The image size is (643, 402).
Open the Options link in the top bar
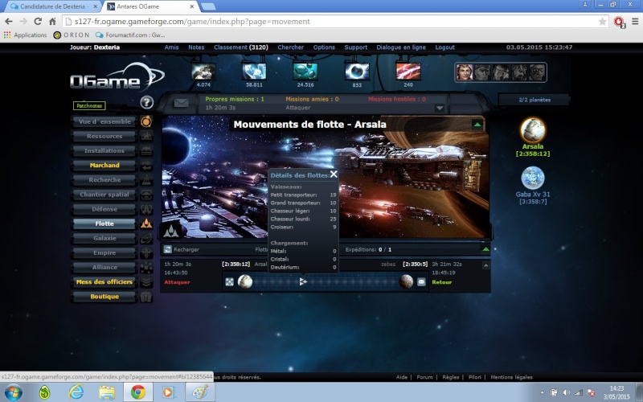pos(324,47)
